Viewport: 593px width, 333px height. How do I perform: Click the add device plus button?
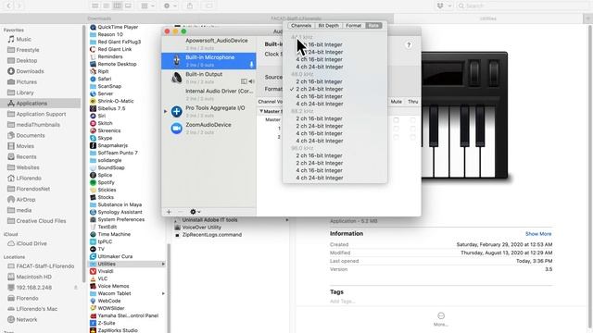click(169, 212)
